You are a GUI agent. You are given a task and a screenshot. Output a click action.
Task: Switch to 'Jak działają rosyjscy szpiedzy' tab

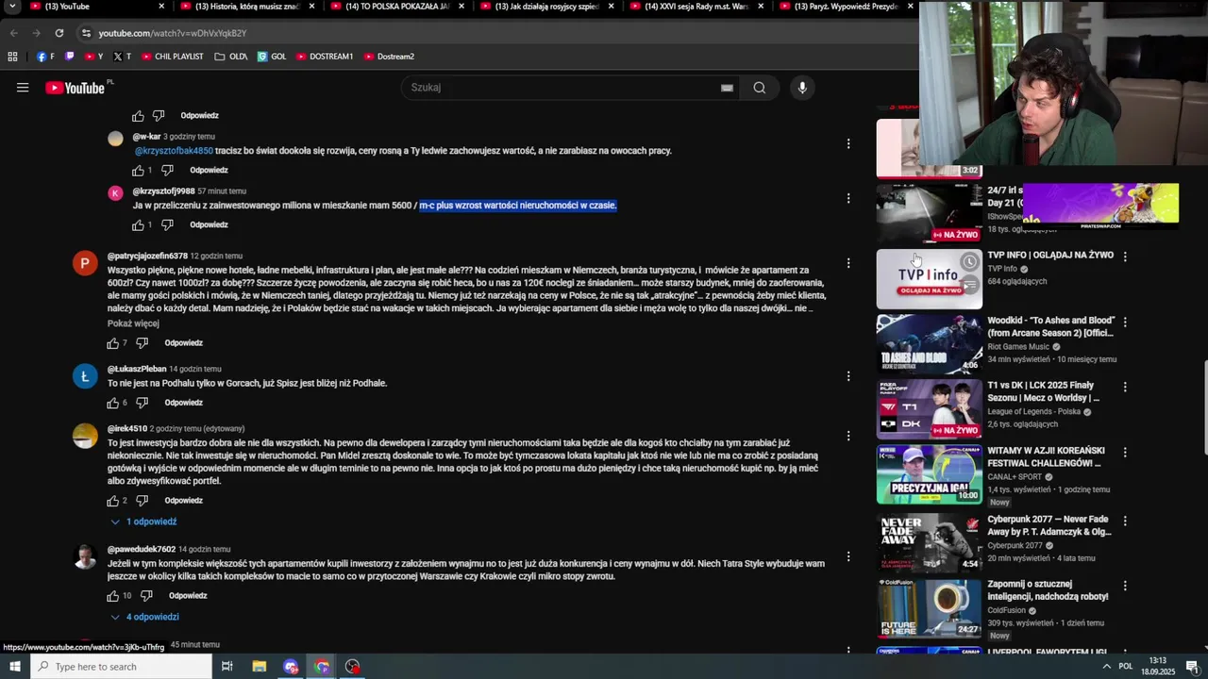[x=547, y=7]
